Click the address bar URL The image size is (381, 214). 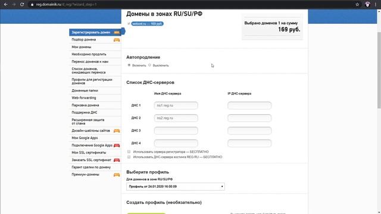tap(66, 4)
